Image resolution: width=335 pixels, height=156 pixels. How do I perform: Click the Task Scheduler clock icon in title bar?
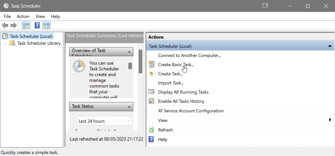pyautogui.click(x=6, y=6)
